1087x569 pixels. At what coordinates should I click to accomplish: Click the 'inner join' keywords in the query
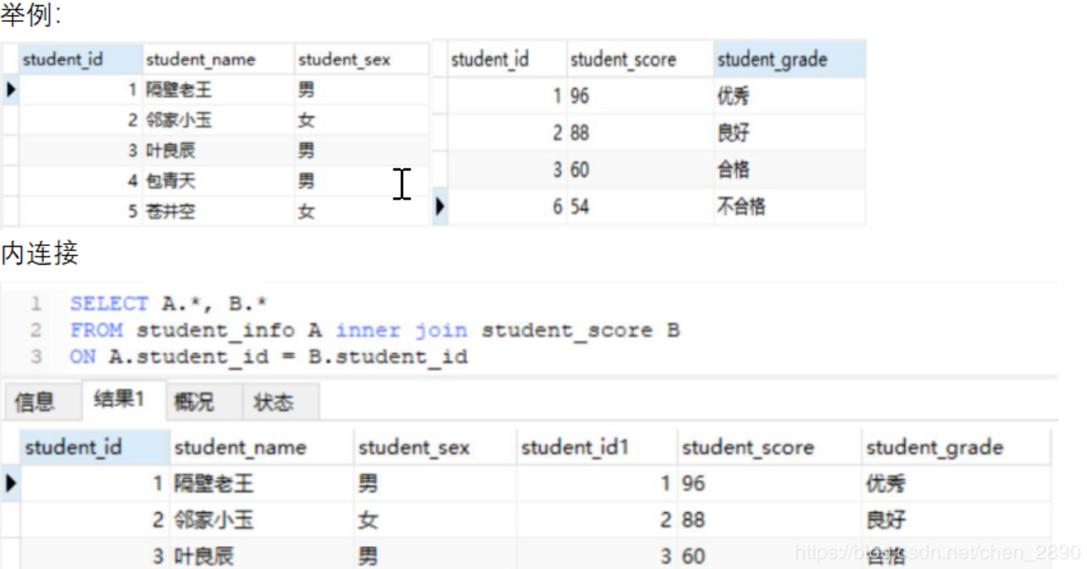tap(401, 330)
